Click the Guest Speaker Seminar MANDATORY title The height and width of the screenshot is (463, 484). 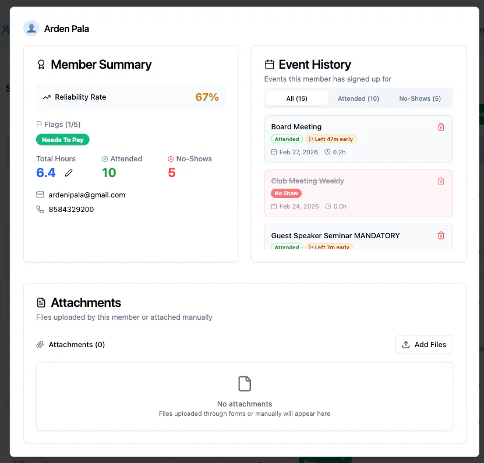[x=335, y=235]
